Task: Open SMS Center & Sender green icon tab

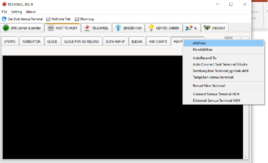Action: pyautogui.click(x=6, y=28)
